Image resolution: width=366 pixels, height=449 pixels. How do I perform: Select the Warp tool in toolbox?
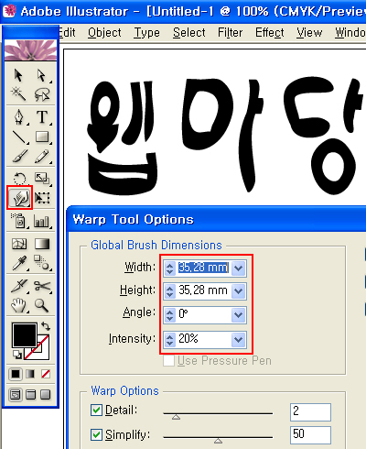tap(19, 198)
